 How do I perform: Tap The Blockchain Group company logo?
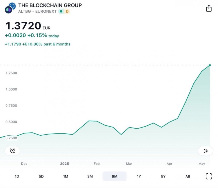point(10,8)
